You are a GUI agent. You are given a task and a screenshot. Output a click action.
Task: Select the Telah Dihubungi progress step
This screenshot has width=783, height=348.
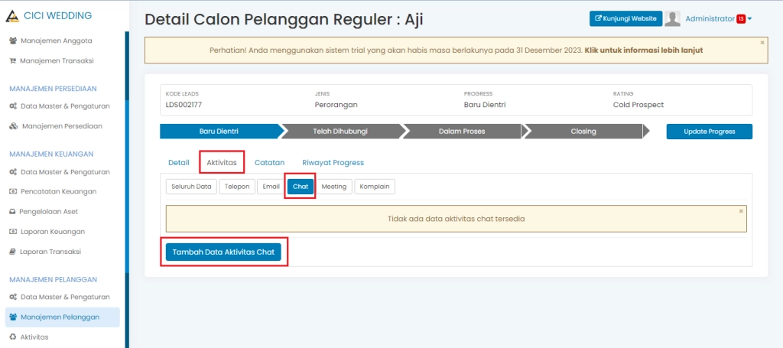tap(340, 132)
